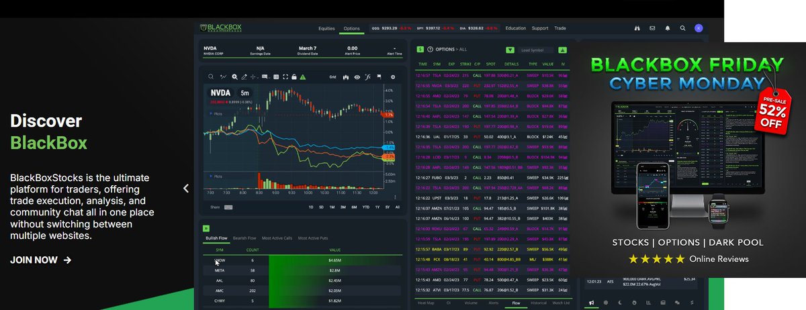
Task: Switch to the Equities tab
Action: pyautogui.click(x=326, y=28)
